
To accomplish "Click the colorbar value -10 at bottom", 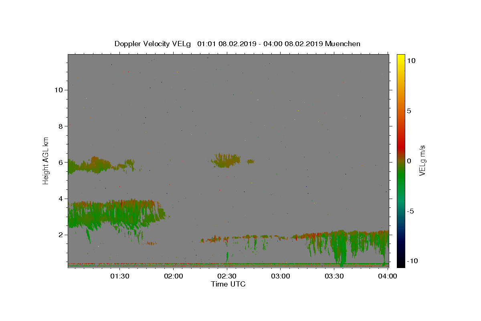I will coord(412,261).
